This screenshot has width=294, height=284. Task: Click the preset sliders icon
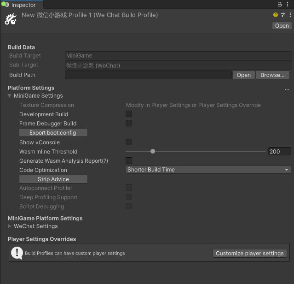282,15
